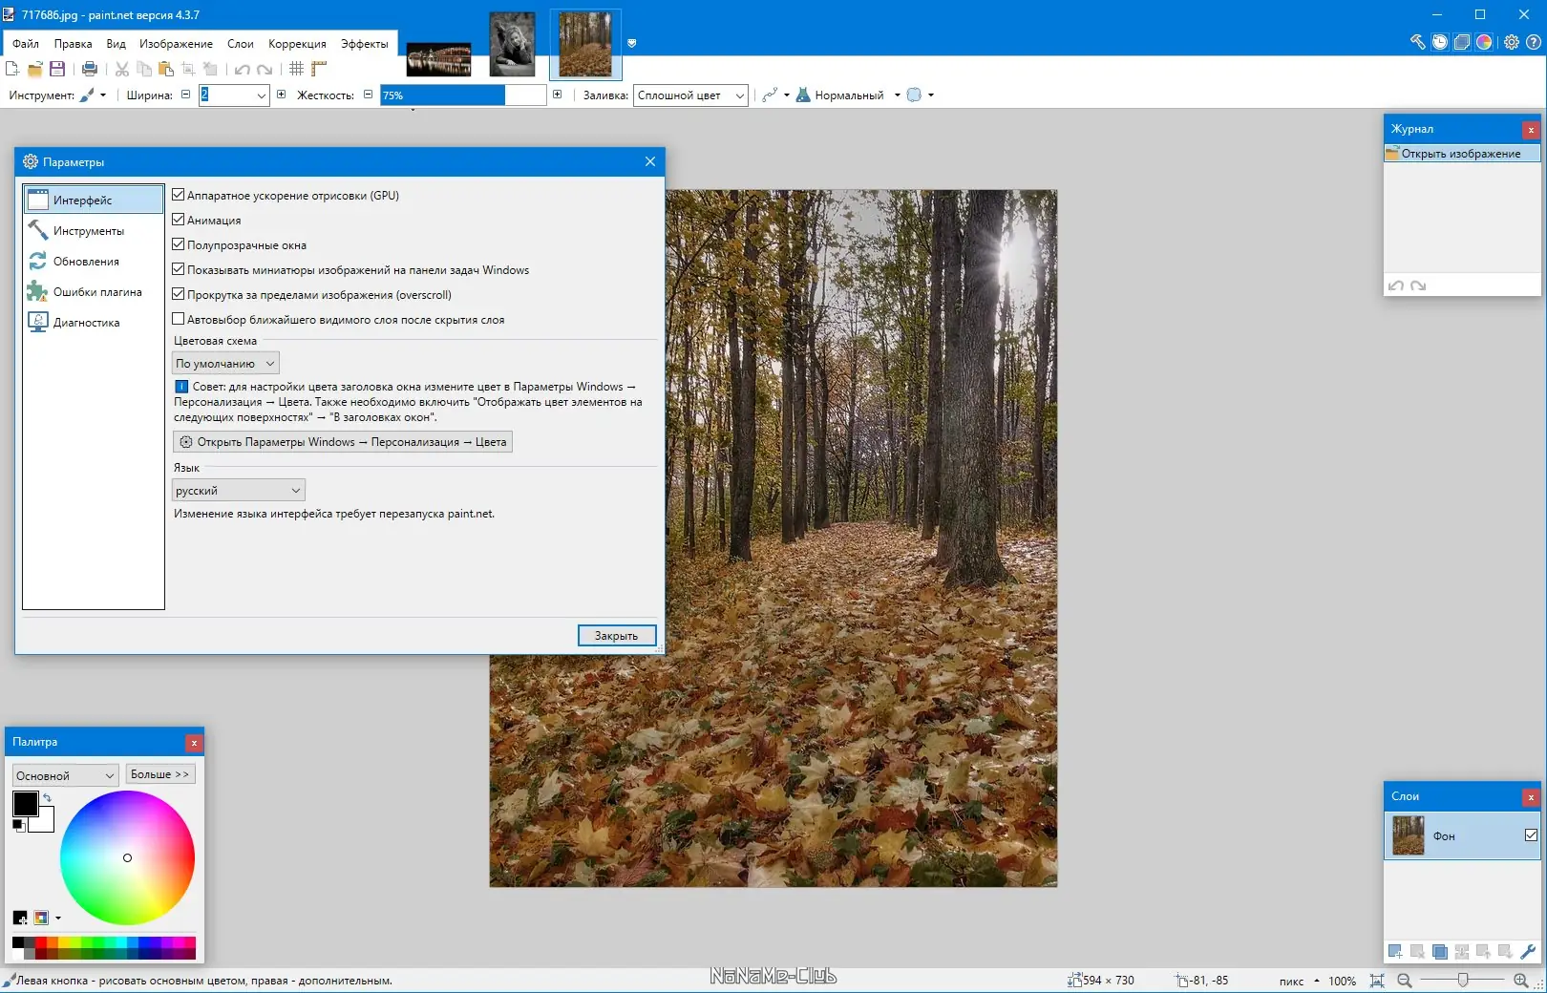Viewport: 1547px width, 993px height.
Task: Save the image using the floppy icon
Action: pyautogui.click(x=57, y=69)
